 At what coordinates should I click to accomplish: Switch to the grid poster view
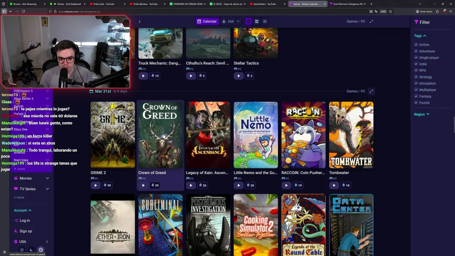[248, 21]
